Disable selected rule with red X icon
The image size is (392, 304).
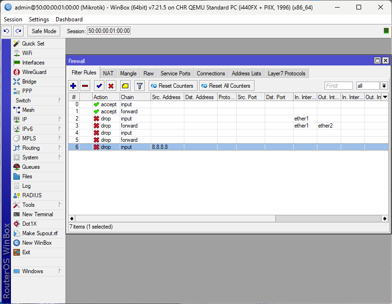click(111, 86)
